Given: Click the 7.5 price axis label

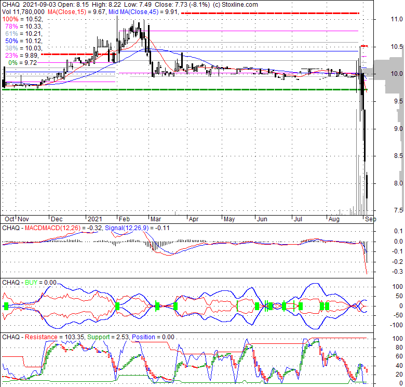Looking at the screenshot, I should (398, 210).
